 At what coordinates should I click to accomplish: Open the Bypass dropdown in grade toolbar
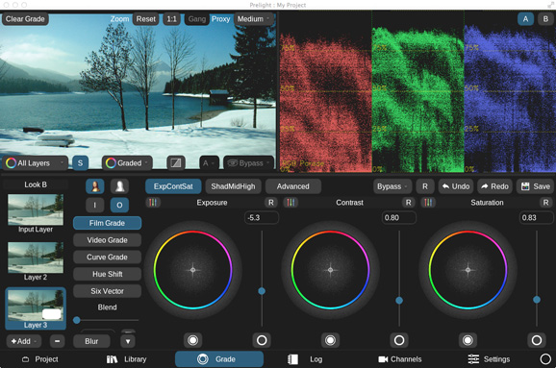point(392,186)
